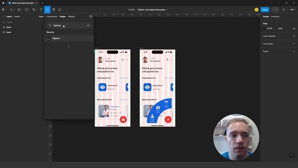
Task: Click the Export section label
Action: coord(266,51)
